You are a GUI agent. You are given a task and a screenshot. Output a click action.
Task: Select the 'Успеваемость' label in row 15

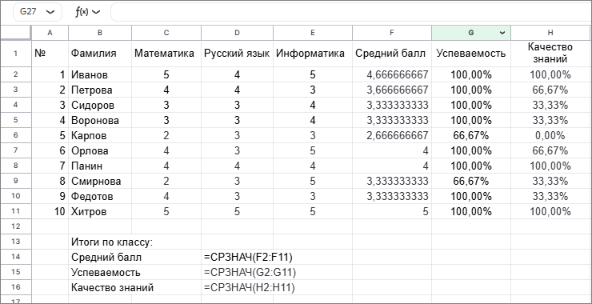(x=100, y=272)
